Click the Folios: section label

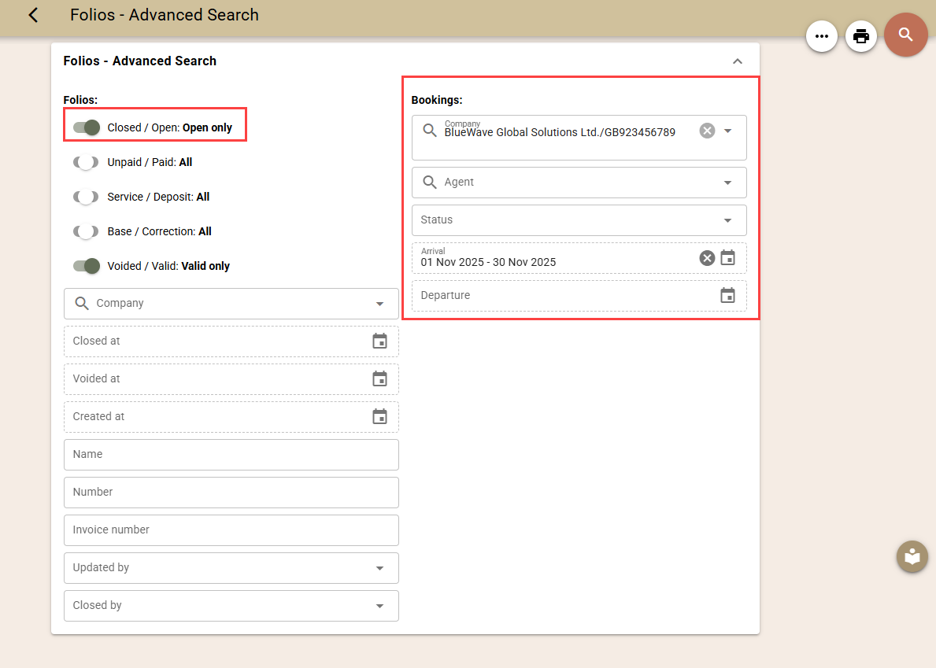coord(80,100)
